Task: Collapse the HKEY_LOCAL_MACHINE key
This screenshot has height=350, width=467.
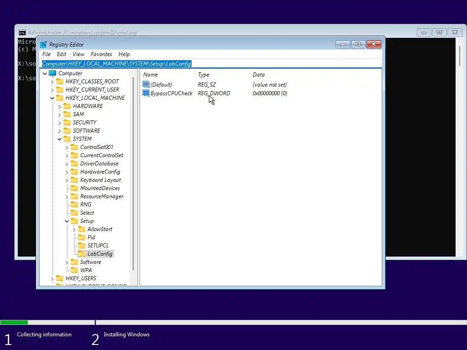Action: [x=52, y=98]
